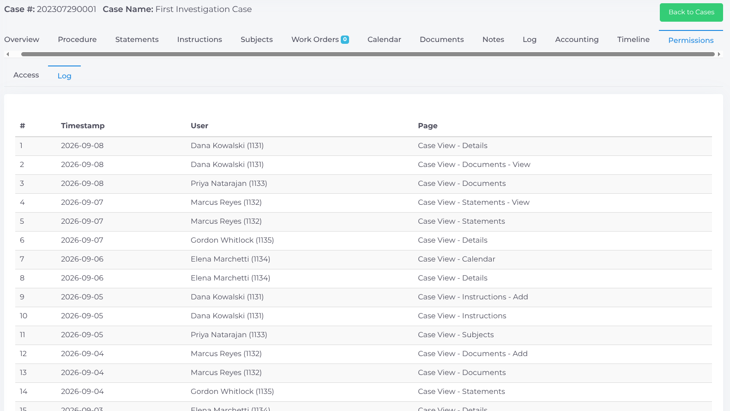Click 'Case View - Documents - View' in row 2
The width and height of the screenshot is (730, 411).
[x=474, y=165]
